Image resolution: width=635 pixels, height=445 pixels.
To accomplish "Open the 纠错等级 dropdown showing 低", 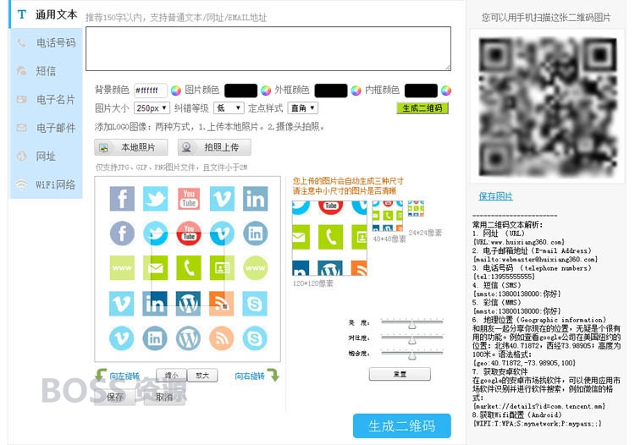I will (x=229, y=108).
